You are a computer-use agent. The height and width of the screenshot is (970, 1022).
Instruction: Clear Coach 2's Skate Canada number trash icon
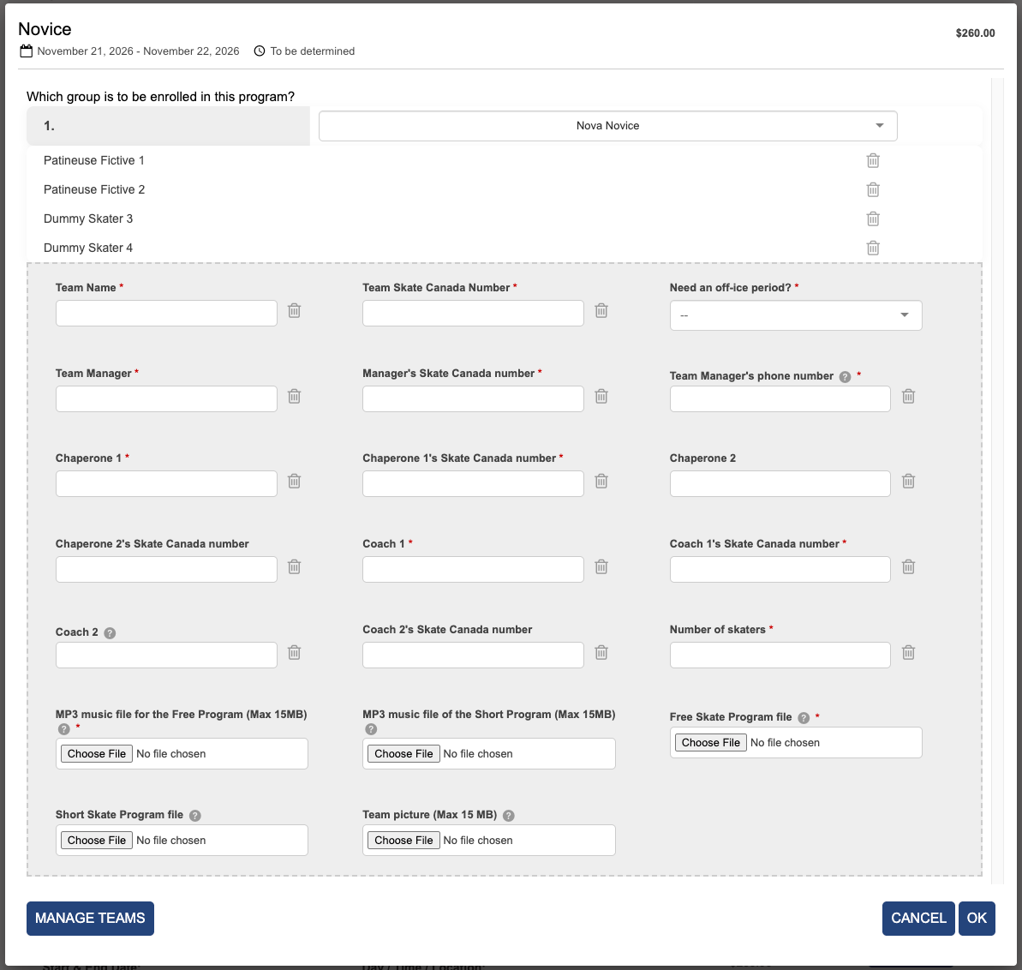(x=601, y=653)
